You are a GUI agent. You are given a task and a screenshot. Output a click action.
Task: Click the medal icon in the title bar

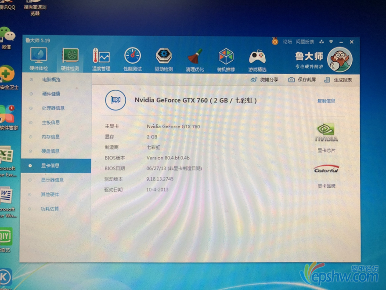click(275, 41)
